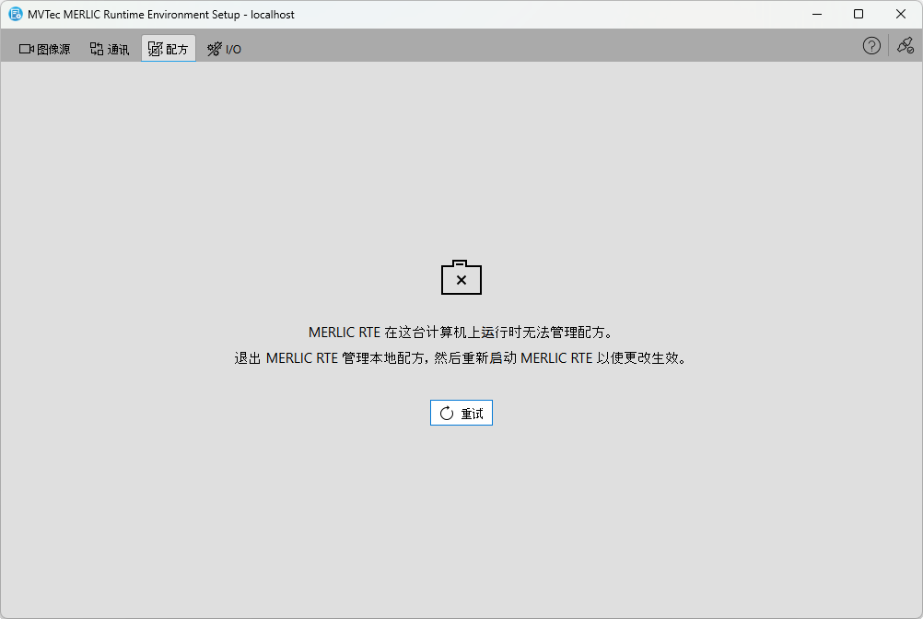Viewport: 923px width, 619px height.
Task: Maximize the MERLIC Setup window
Action: point(859,14)
